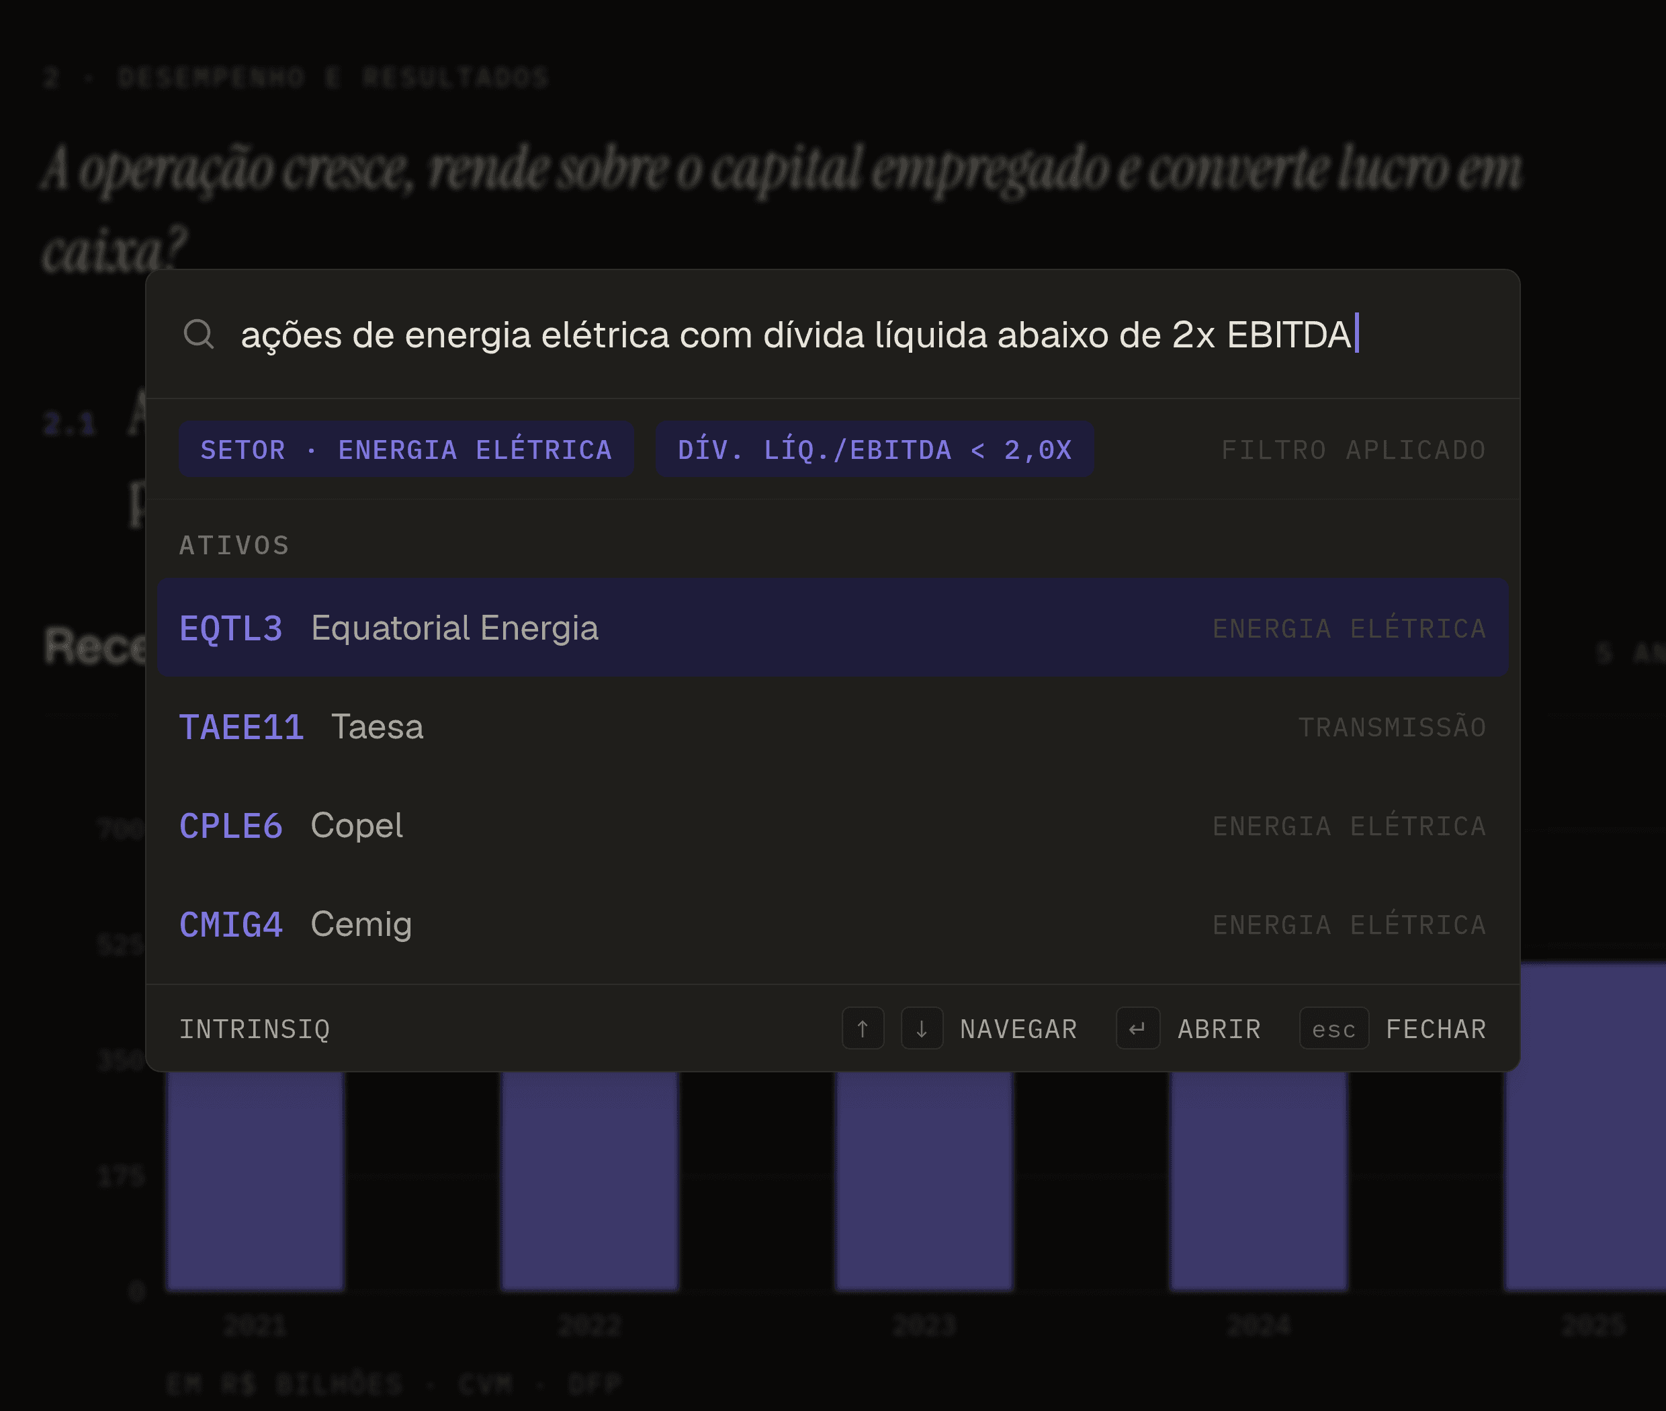Click the up arrow navigation key
The height and width of the screenshot is (1411, 1666).
[862, 1029]
